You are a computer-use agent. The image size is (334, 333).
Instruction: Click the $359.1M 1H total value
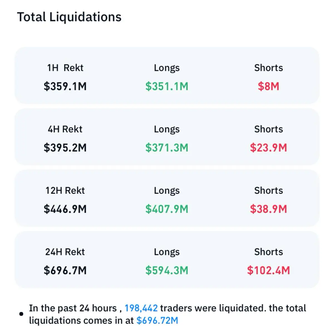pos(65,86)
